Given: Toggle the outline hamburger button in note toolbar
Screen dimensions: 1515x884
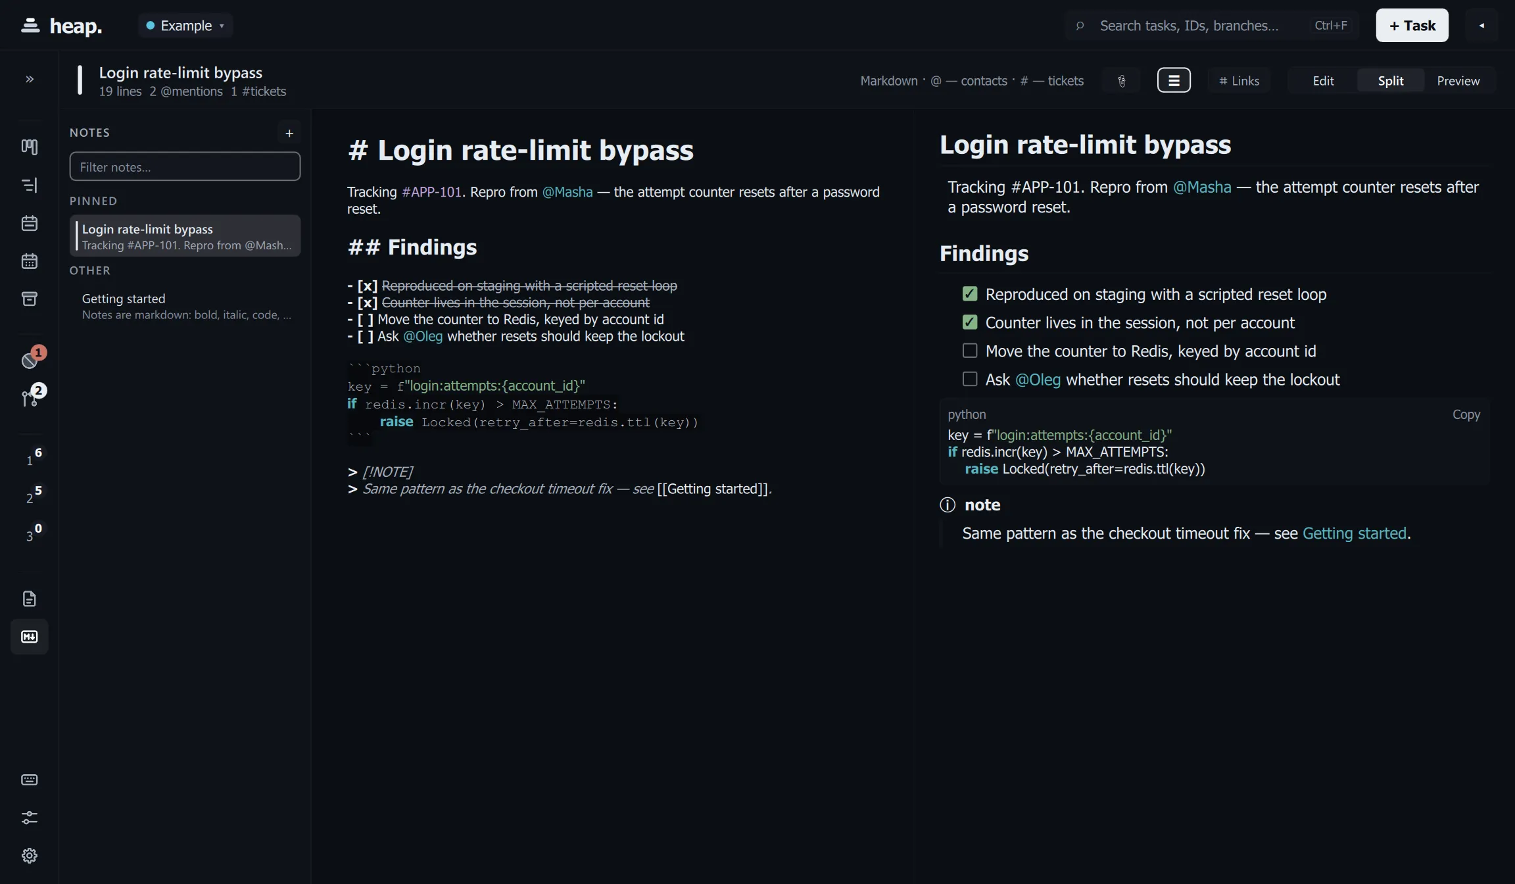Looking at the screenshot, I should 1174,81.
